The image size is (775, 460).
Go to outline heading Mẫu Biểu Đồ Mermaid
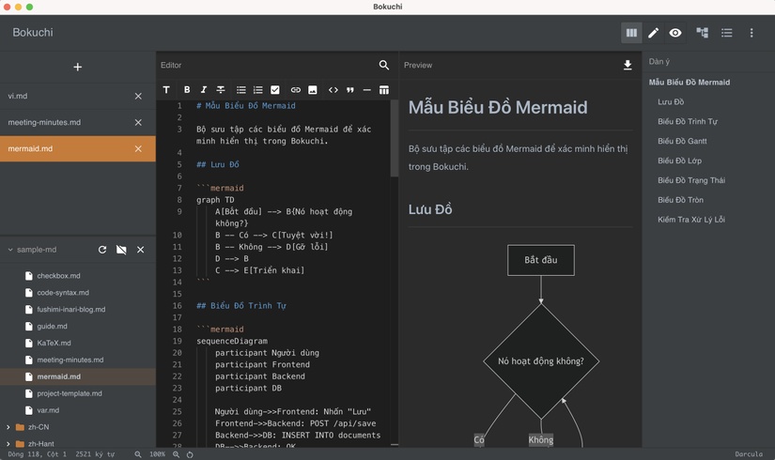[689, 83]
